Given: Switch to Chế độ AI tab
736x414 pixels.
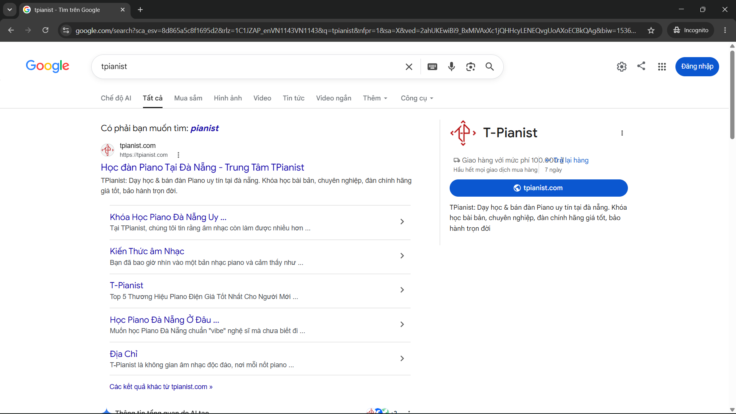Looking at the screenshot, I should pos(116,98).
